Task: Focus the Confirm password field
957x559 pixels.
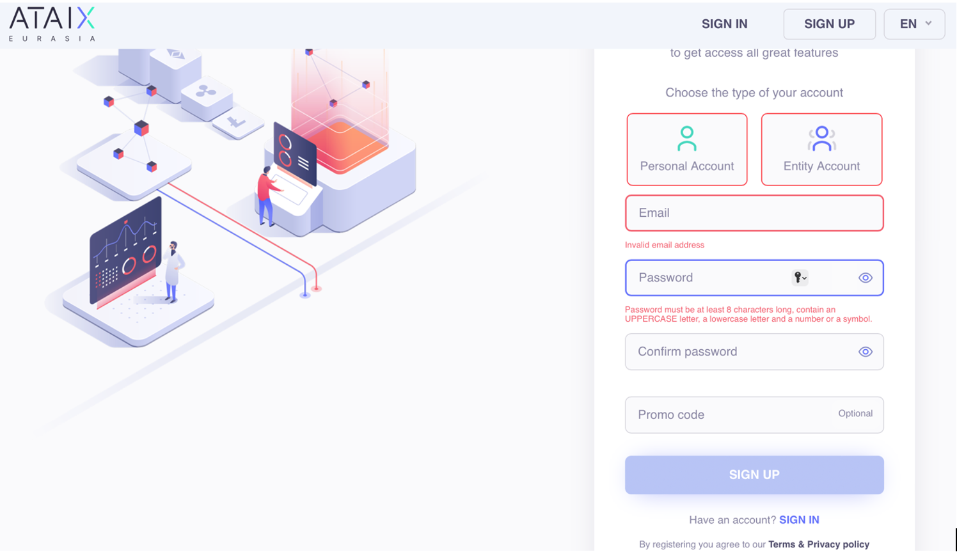Action: (736, 352)
